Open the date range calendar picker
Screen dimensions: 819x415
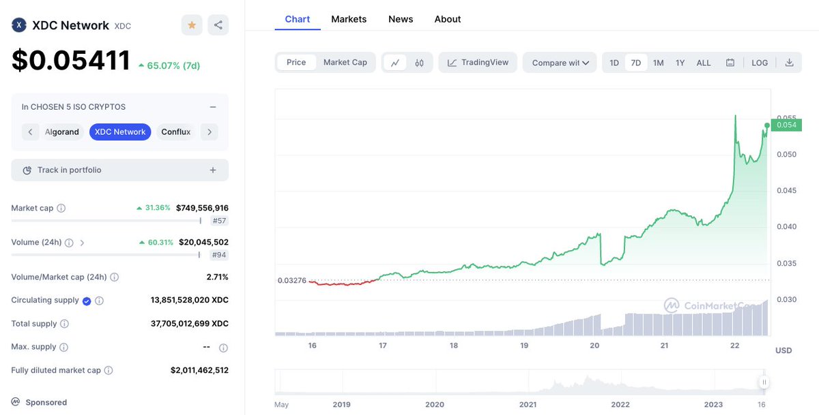pyautogui.click(x=730, y=62)
